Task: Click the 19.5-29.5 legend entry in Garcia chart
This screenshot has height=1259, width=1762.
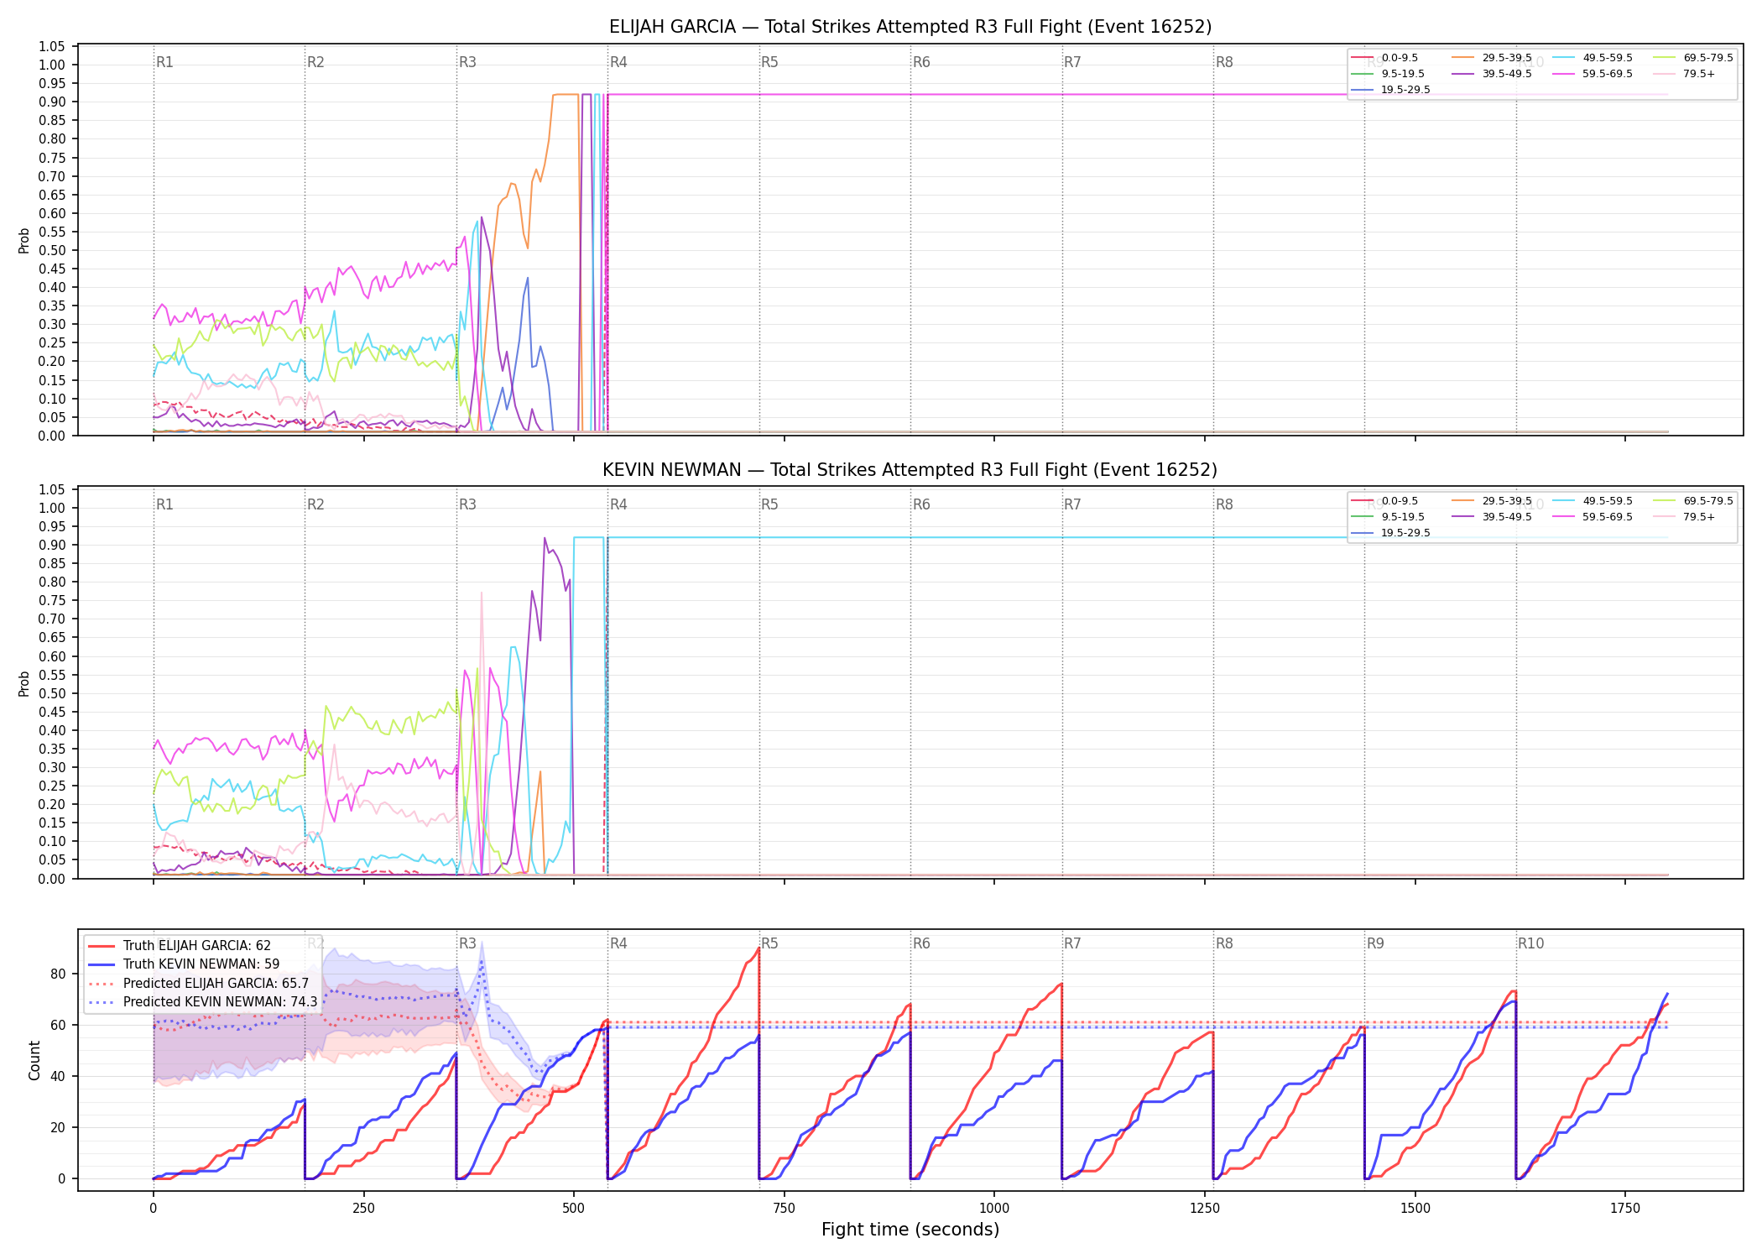Action: point(1391,90)
